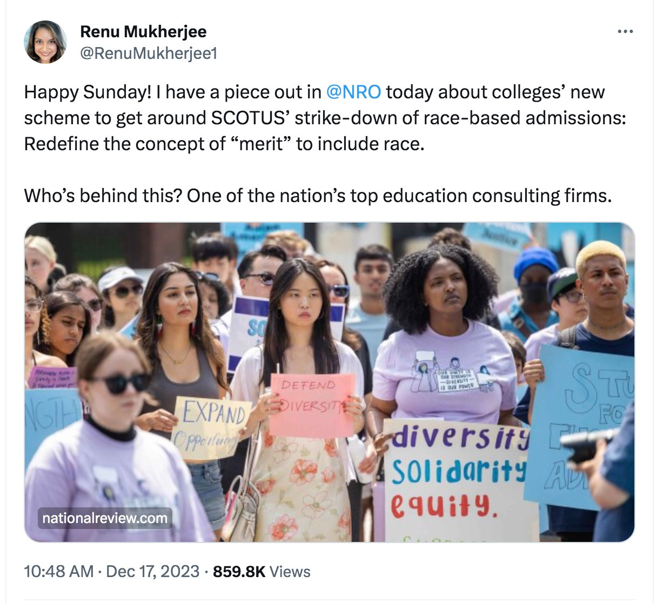656x603 pixels.
Task: Click the nationalreview.com domain label
Action: 105,518
